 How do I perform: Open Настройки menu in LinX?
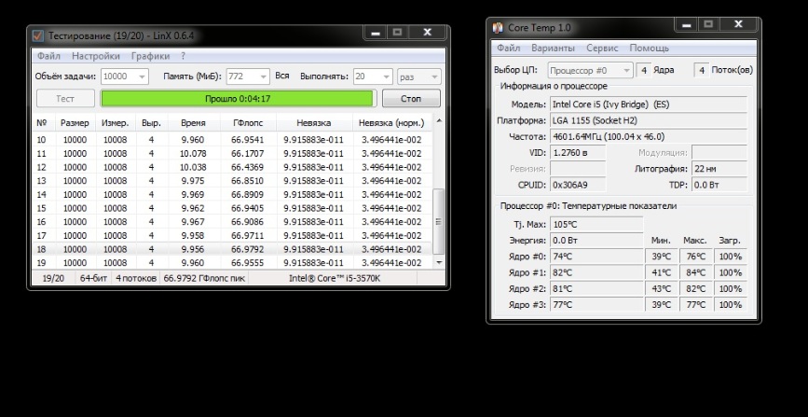click(95, 56)
